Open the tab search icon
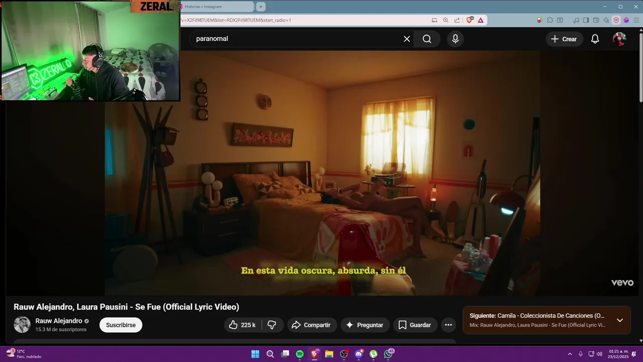The image size is (643, 362). (561, 20)
